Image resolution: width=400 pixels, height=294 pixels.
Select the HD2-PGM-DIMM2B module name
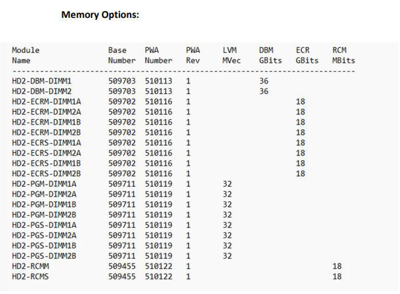coord(44,215)
